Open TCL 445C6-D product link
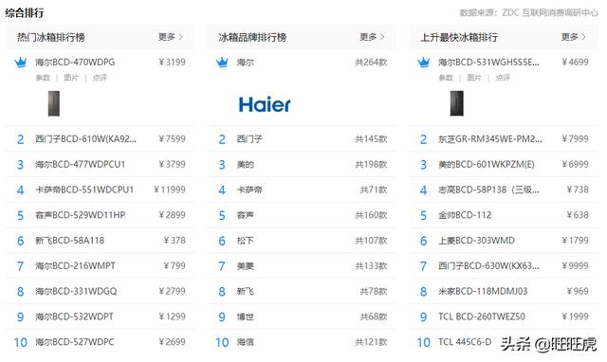607x362 pixels. (465, 342)
